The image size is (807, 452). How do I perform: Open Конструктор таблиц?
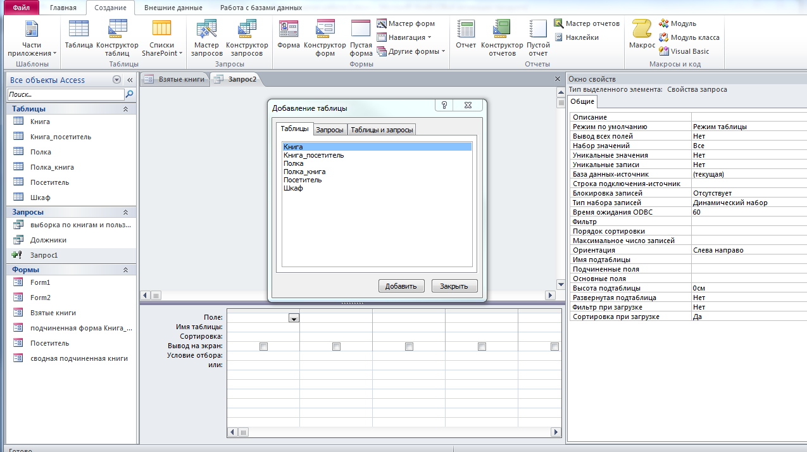coord(117,38)
